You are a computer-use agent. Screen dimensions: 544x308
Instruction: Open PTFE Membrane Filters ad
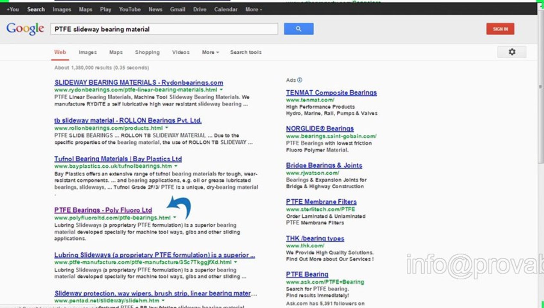(x=321, y=202)
